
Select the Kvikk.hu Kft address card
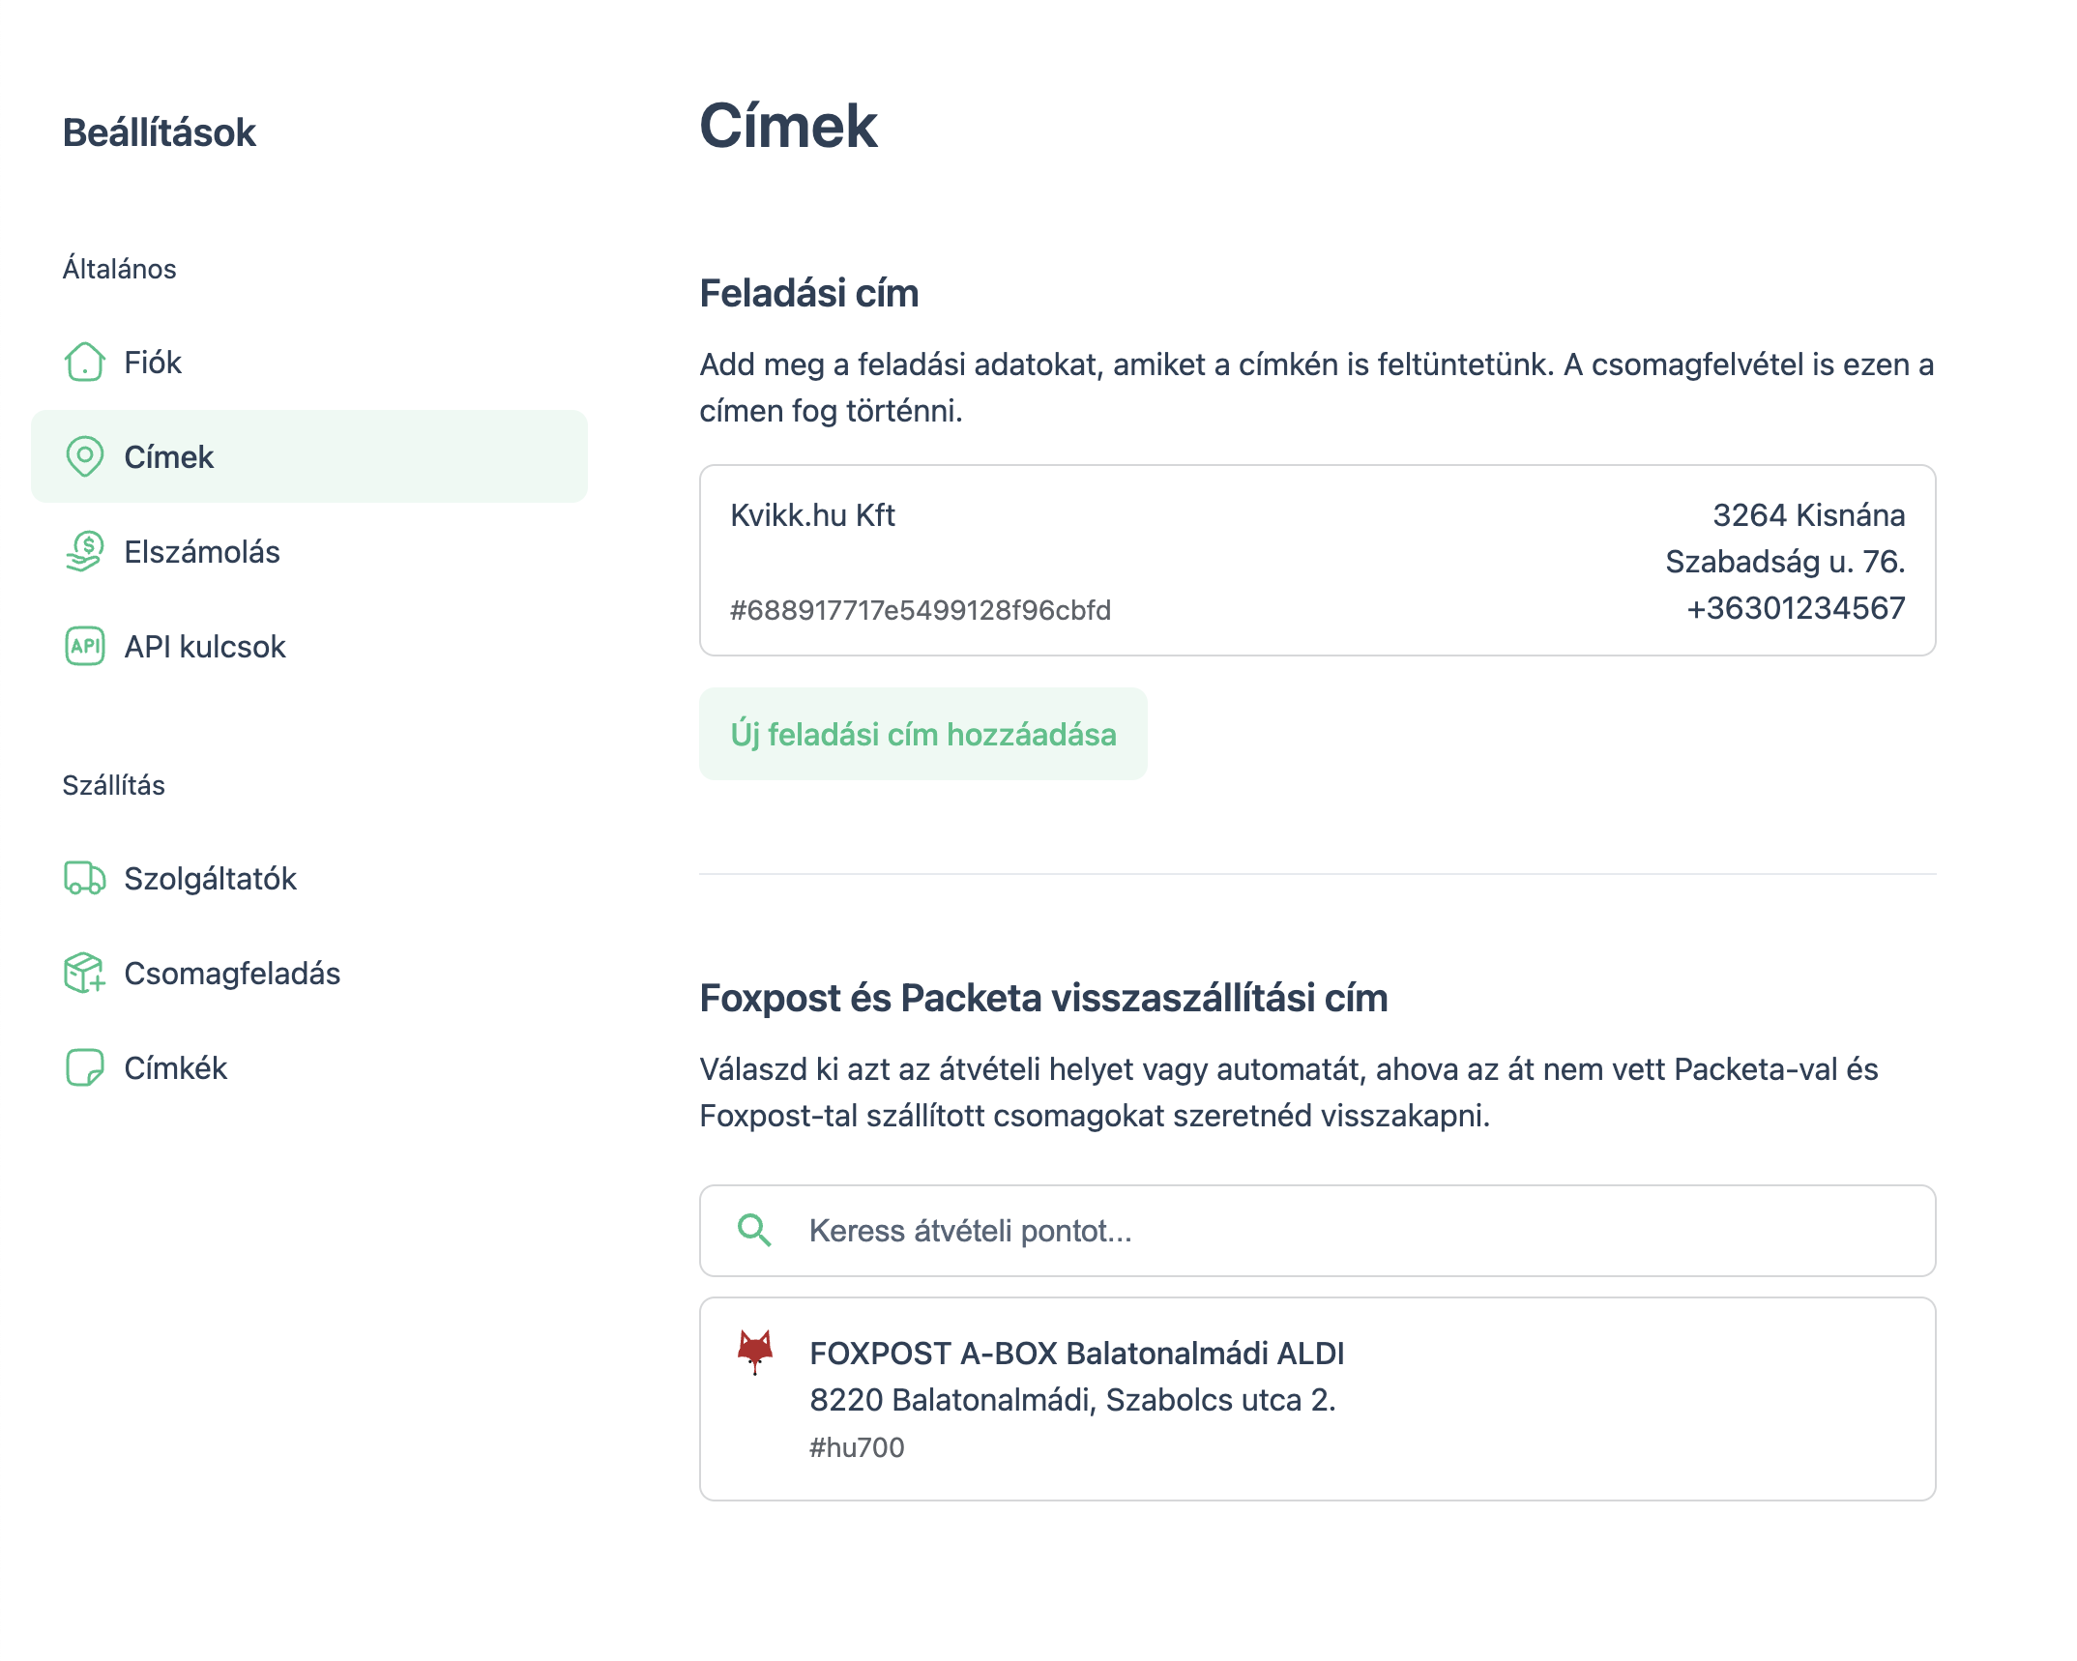tap(1316, 561)
